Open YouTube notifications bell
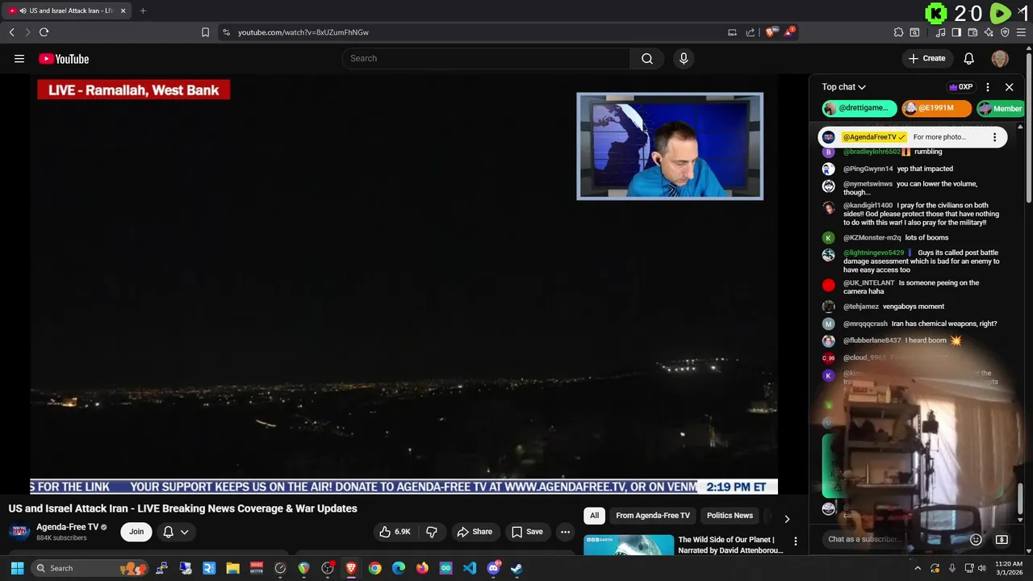 click(969, 58)
